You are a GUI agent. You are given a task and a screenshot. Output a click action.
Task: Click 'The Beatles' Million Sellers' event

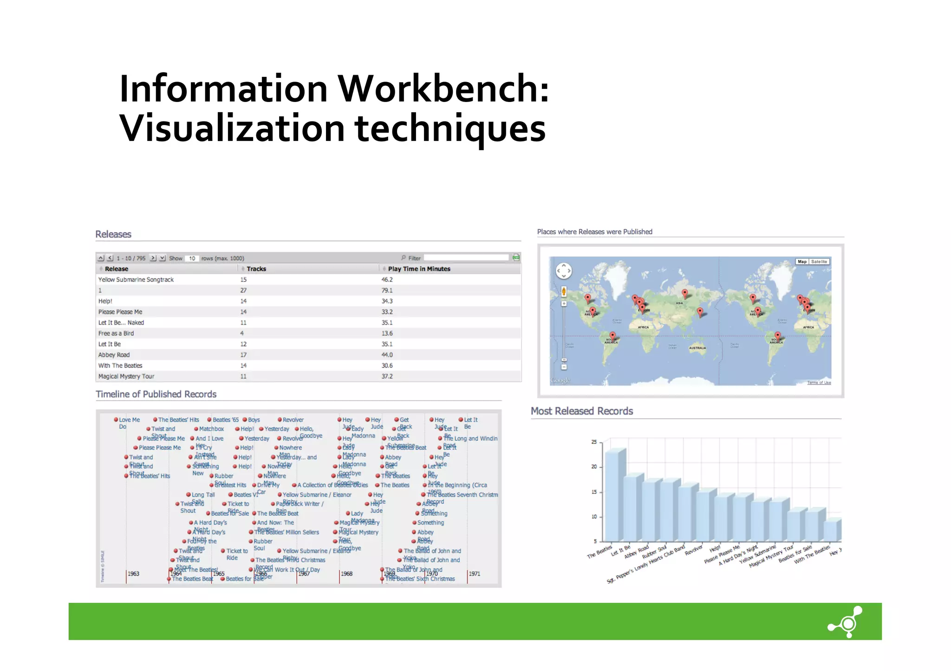(x=284, y=532)
